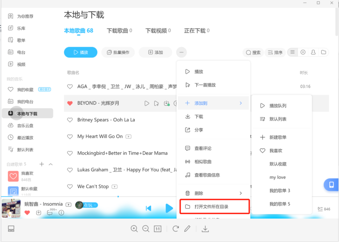Click the blue 播放 play-all button

coord(80,52)
